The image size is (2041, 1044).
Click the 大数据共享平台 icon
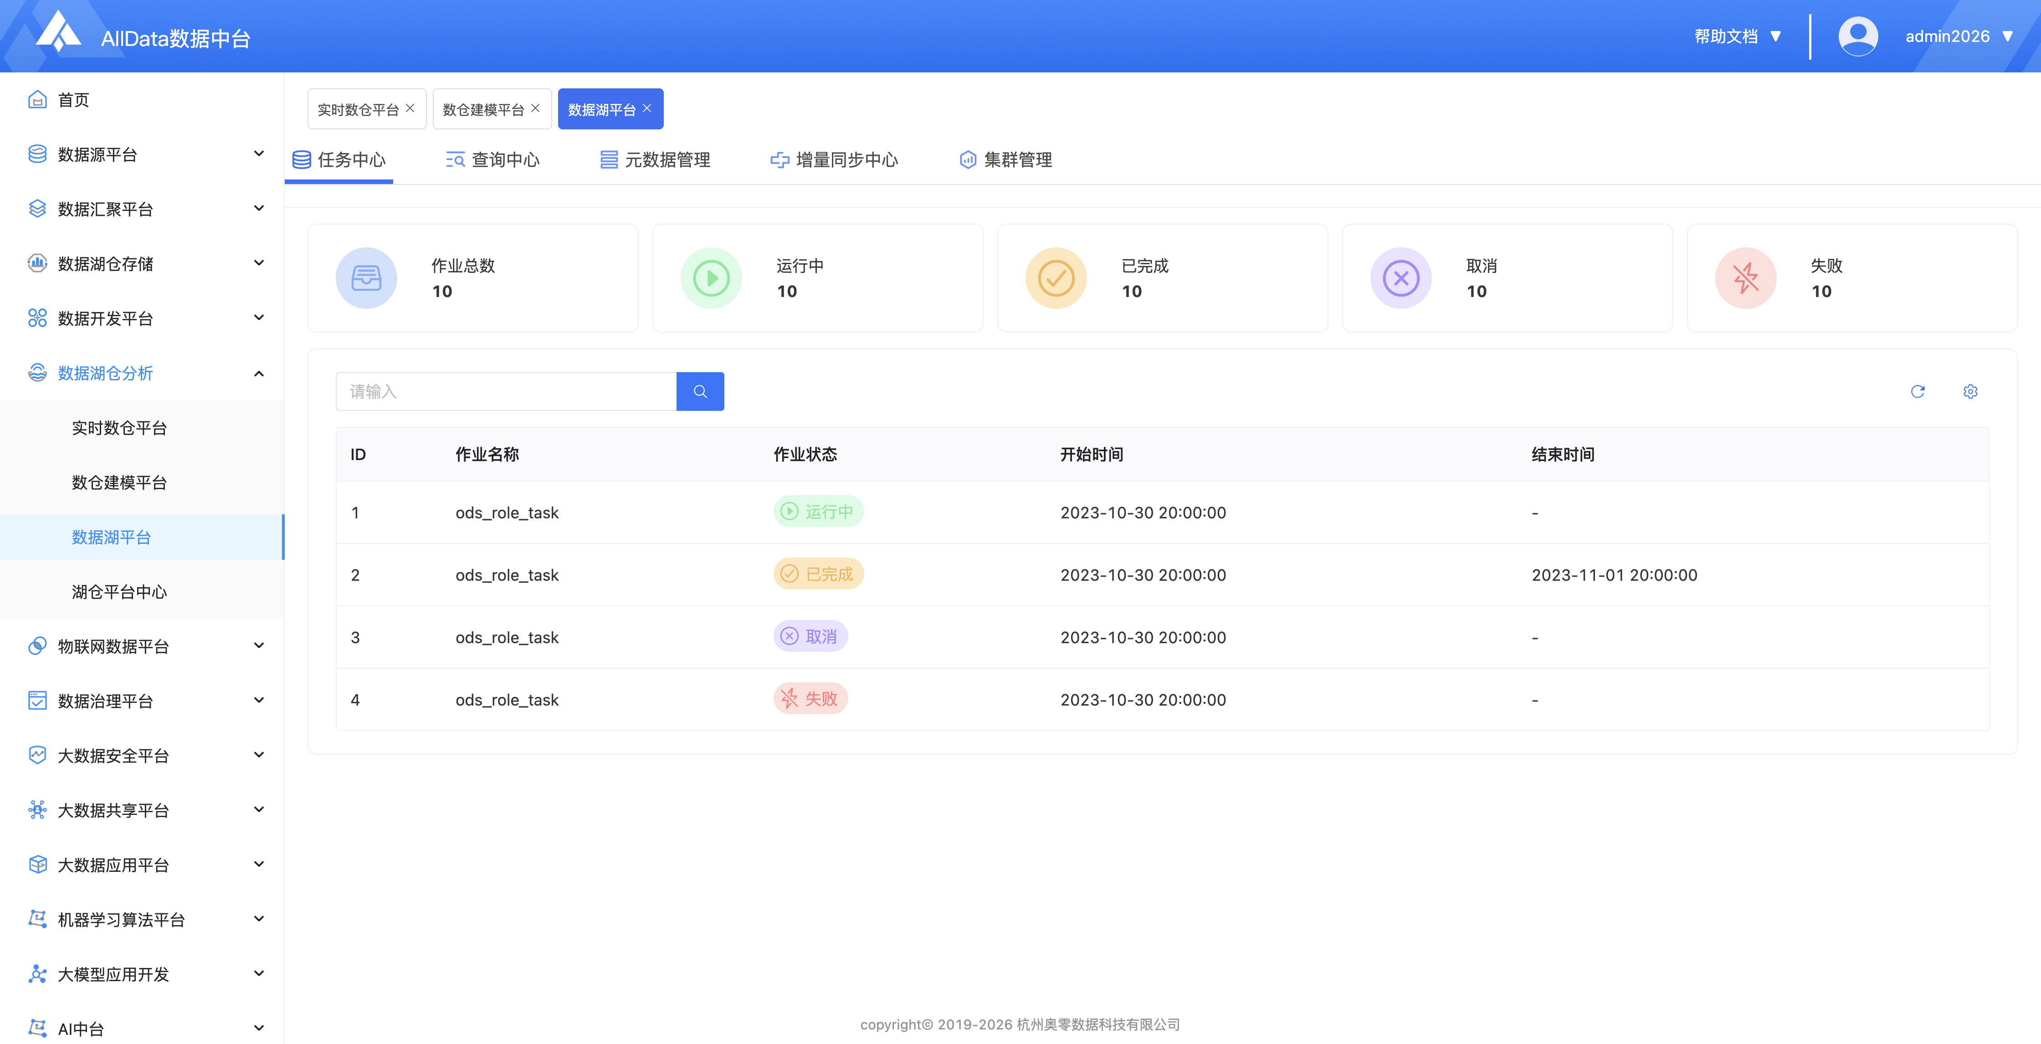(x=37, y=810)
